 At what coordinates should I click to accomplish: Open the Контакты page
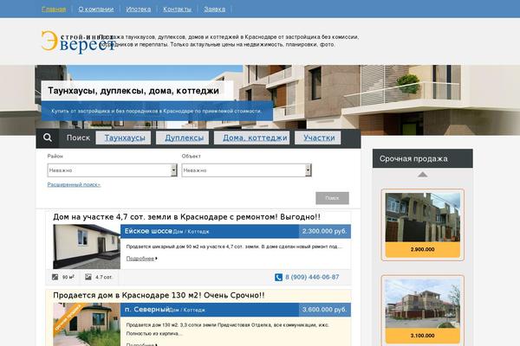click(177, 10)
